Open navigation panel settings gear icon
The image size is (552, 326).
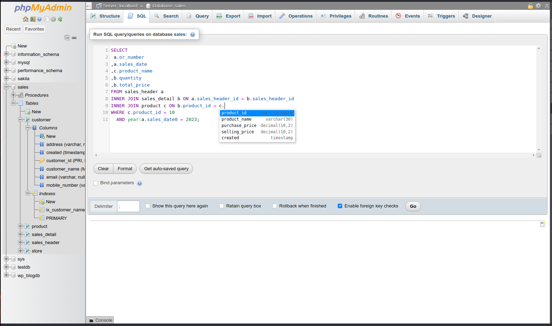[53, 19]
